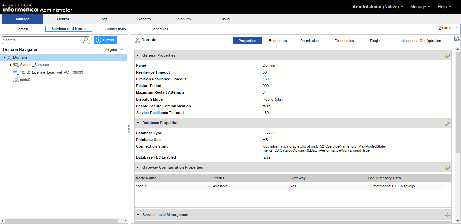Viewport: 461px width, 224px height.
Task: Click the search magnifier icon
Action: click(85, 40)
